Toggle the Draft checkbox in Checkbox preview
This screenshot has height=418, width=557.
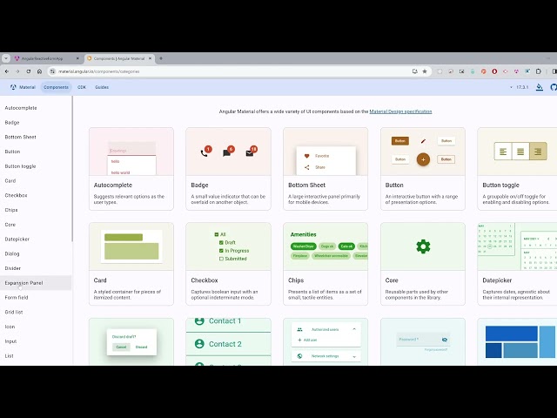tap(221, 242)
